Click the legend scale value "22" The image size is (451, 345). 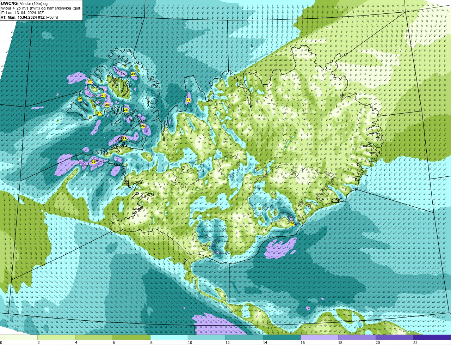415,343
